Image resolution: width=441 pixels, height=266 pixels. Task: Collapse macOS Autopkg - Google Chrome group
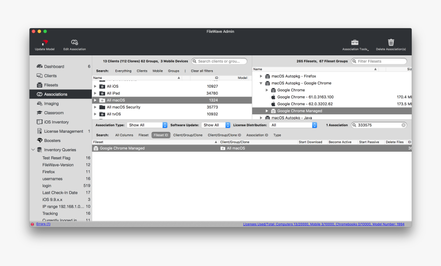coord(261,83)
